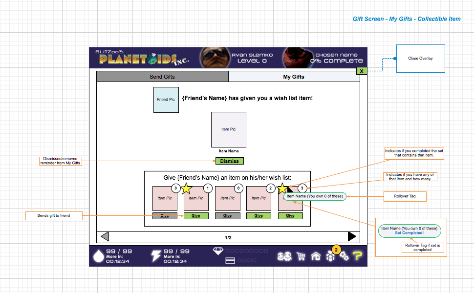Screen dimensions: 474x293
Task: Go to previous page with left arrow
Action: (x=105, y=236)
